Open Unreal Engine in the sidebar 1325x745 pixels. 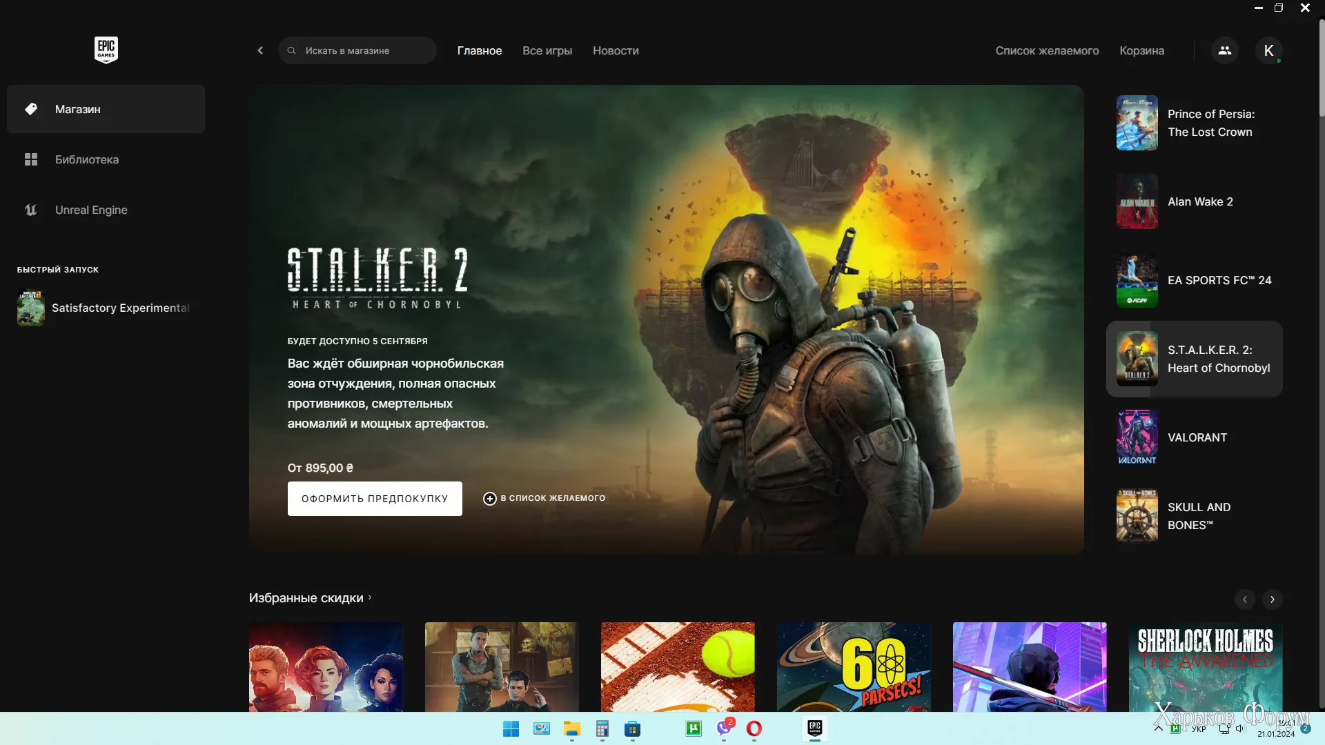(x=91, y=210)
